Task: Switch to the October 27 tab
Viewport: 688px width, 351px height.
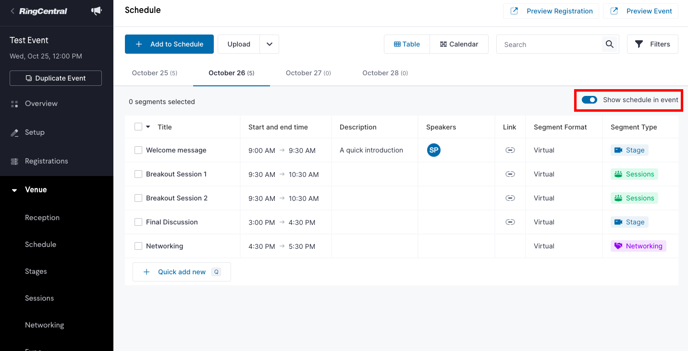Action: coord(308,73)
